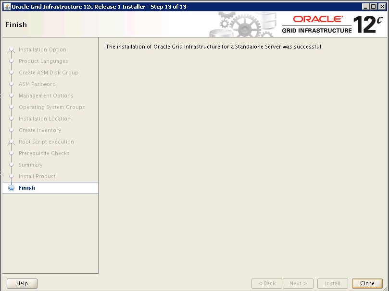Select Create Inventory step
389x291 pixels.
(40, 130)
